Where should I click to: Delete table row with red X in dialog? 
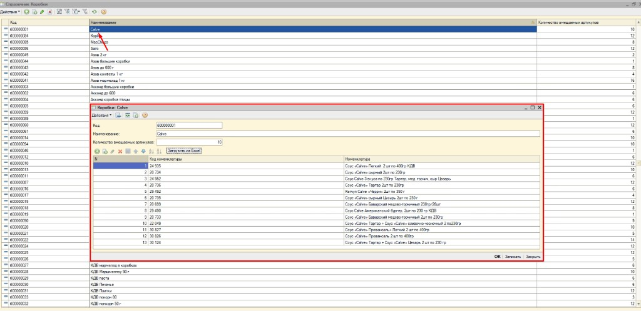coord(120,151)
